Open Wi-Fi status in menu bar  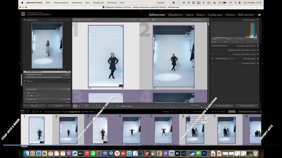[231, 3]
